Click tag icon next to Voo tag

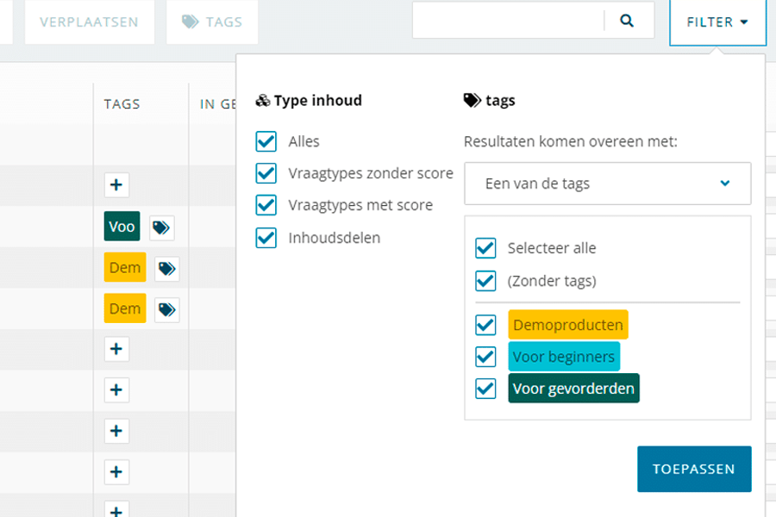[x=161, y=227]
